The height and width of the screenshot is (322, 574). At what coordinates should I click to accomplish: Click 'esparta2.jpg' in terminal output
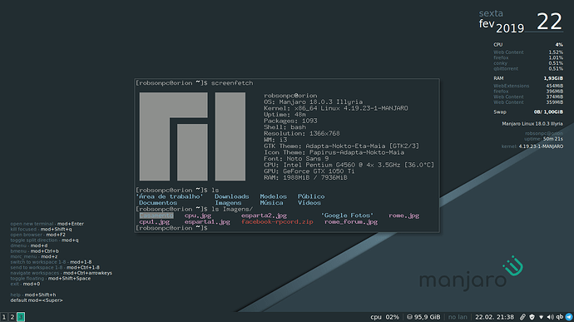point(264,215)
